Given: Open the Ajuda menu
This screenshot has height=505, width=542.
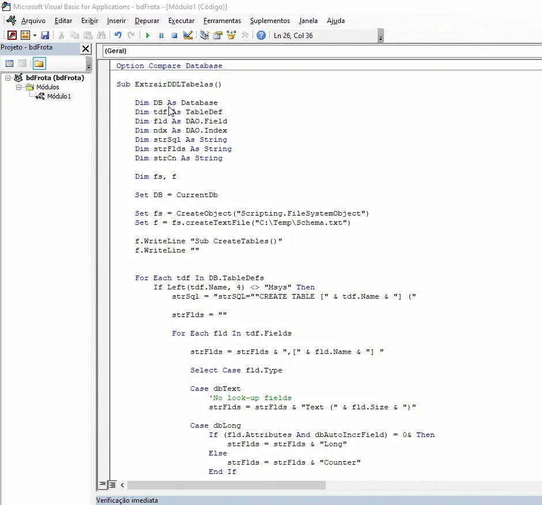Looking at the screenshot, I should coord(336,21).
